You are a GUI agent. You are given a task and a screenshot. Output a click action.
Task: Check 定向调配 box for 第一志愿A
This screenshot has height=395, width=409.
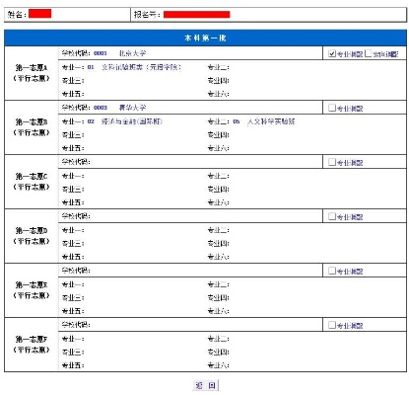coord(369,53)
